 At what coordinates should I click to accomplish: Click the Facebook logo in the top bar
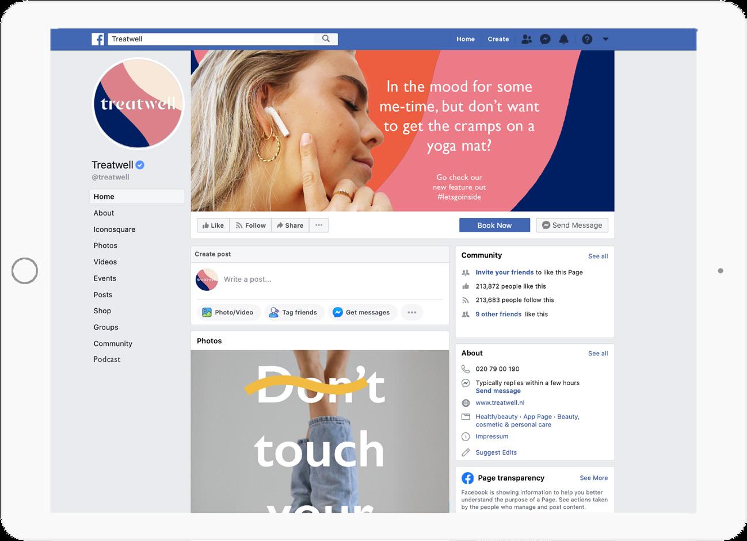[x=98, y=39]
